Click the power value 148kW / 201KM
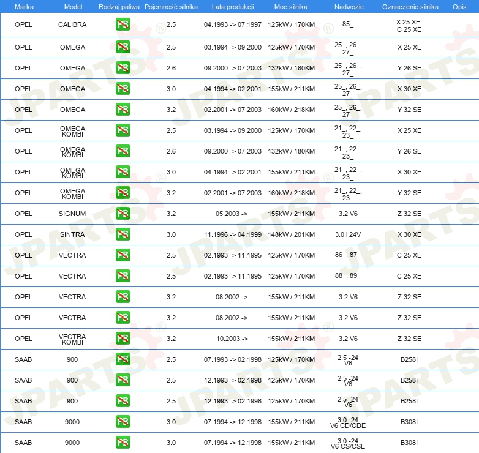This screenshot has width=479, height=453. point(291,234)
